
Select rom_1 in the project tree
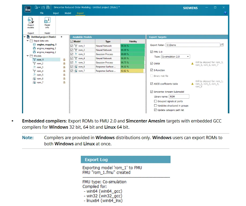click(x=40, y=60)
